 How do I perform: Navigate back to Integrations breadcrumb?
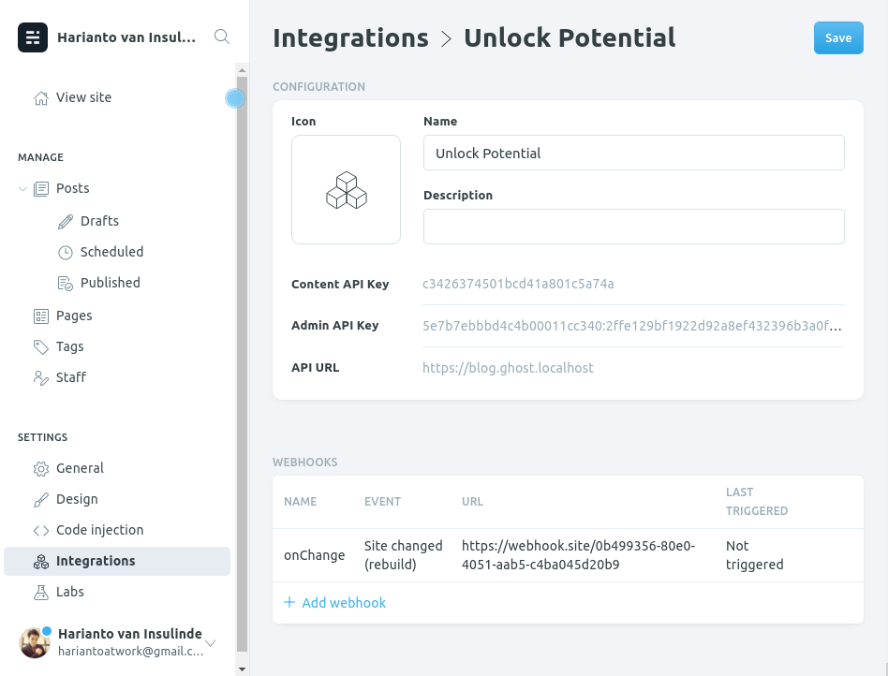(x=350, y=38)
